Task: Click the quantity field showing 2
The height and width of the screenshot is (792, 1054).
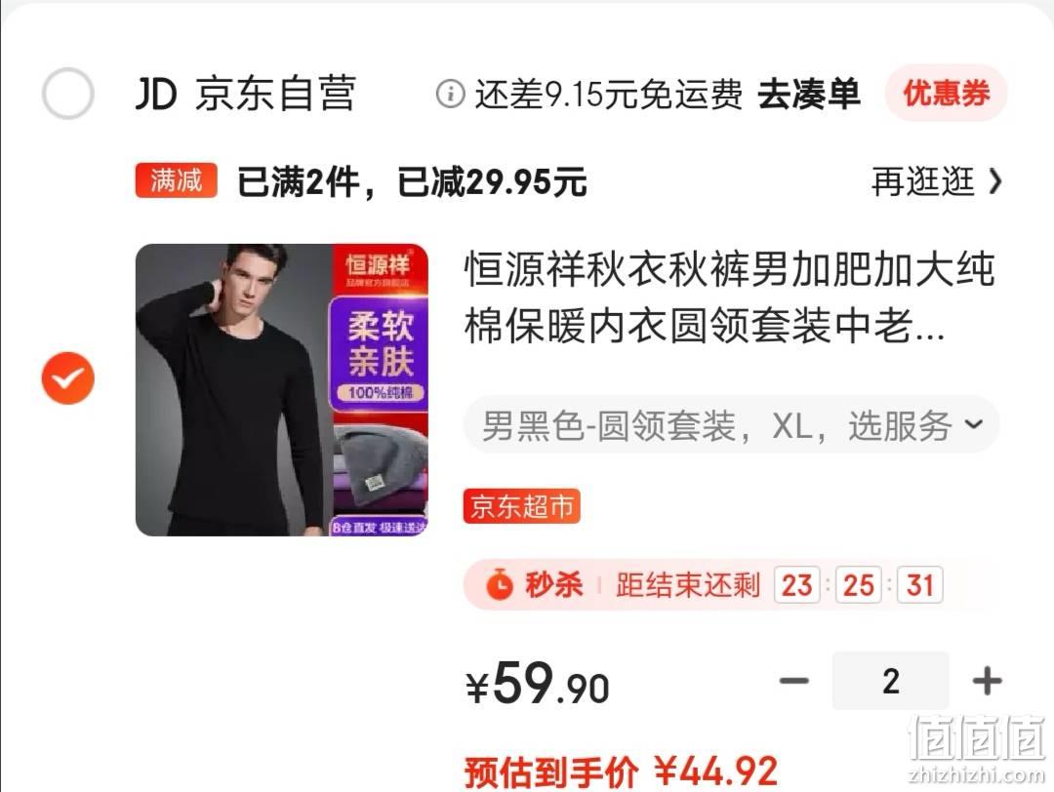Action: (891, 681)
